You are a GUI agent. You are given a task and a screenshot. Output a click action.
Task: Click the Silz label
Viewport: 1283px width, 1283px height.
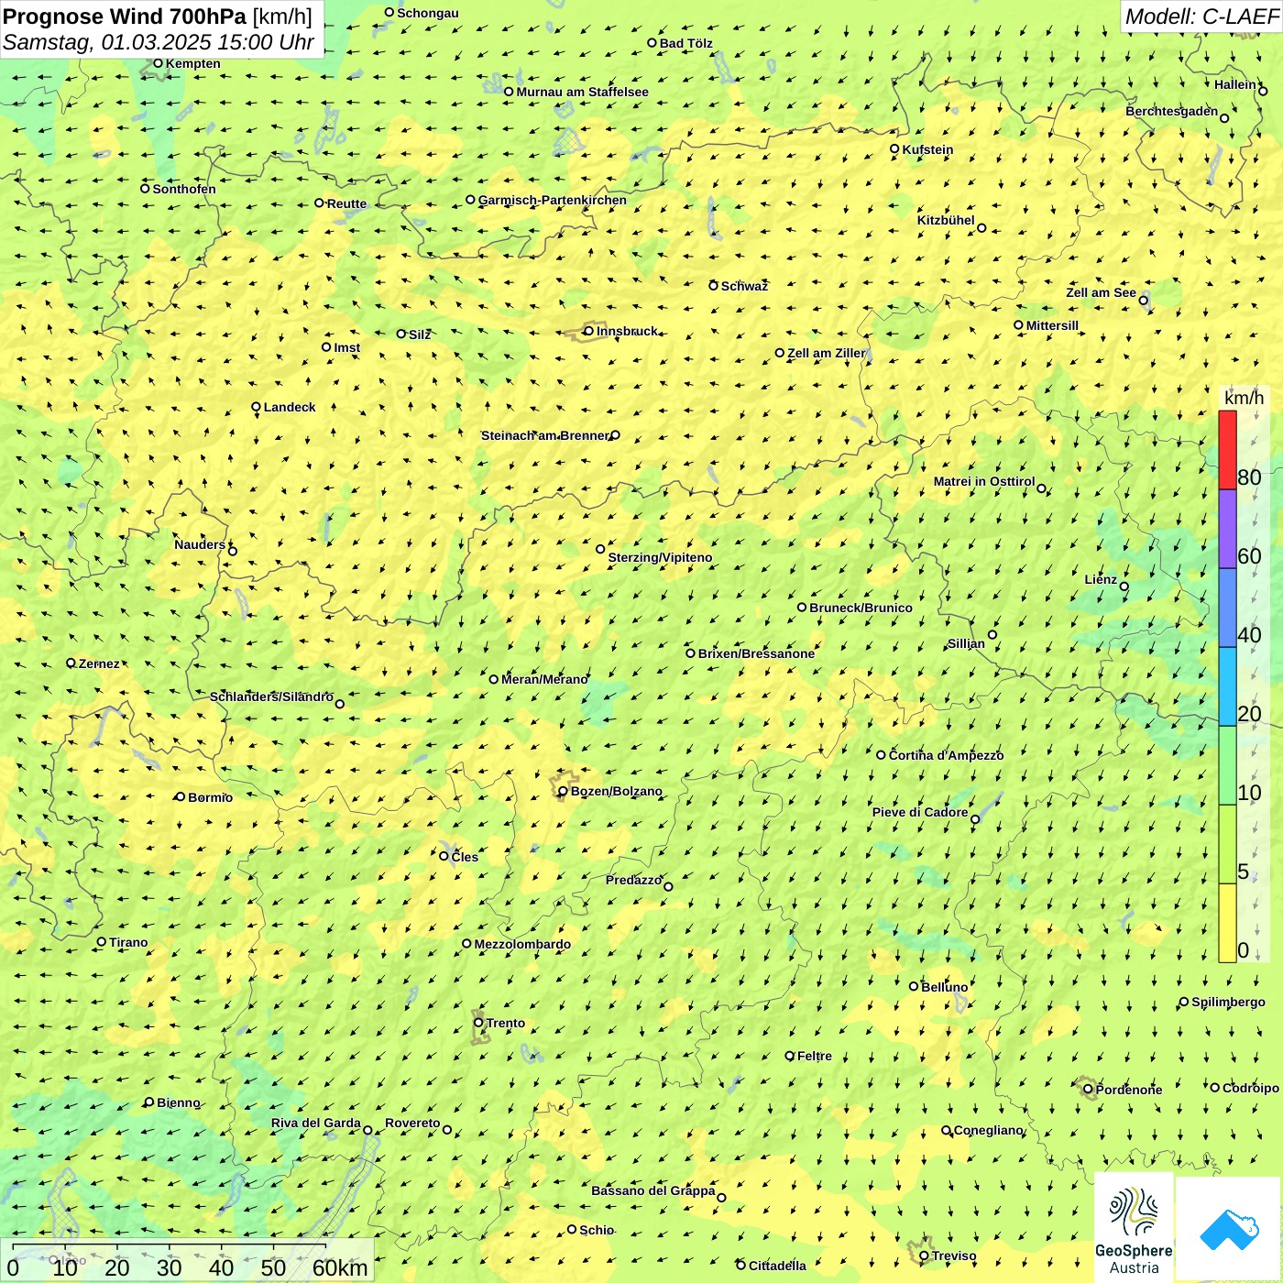[420, 334]
